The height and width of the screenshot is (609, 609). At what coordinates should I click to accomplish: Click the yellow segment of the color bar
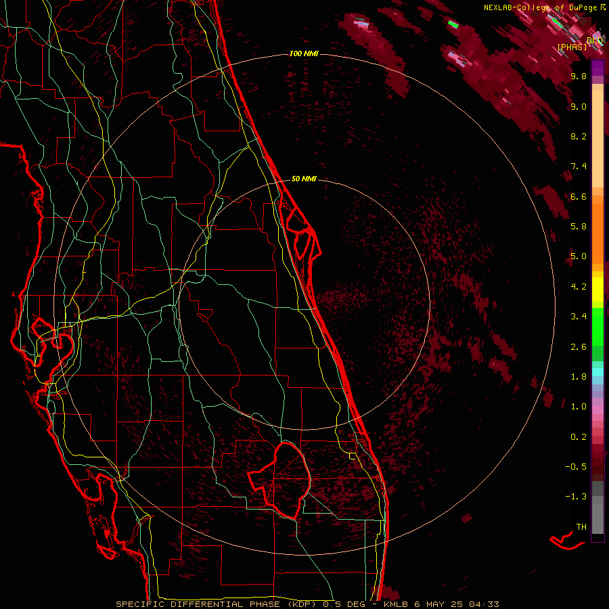(x=597, y=290)
